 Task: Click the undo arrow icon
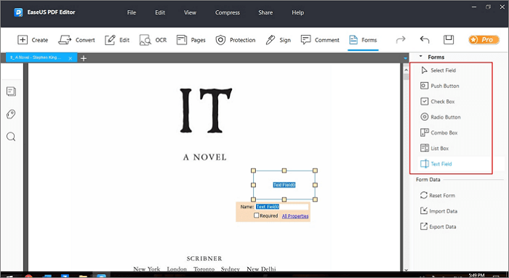[425, 39]
